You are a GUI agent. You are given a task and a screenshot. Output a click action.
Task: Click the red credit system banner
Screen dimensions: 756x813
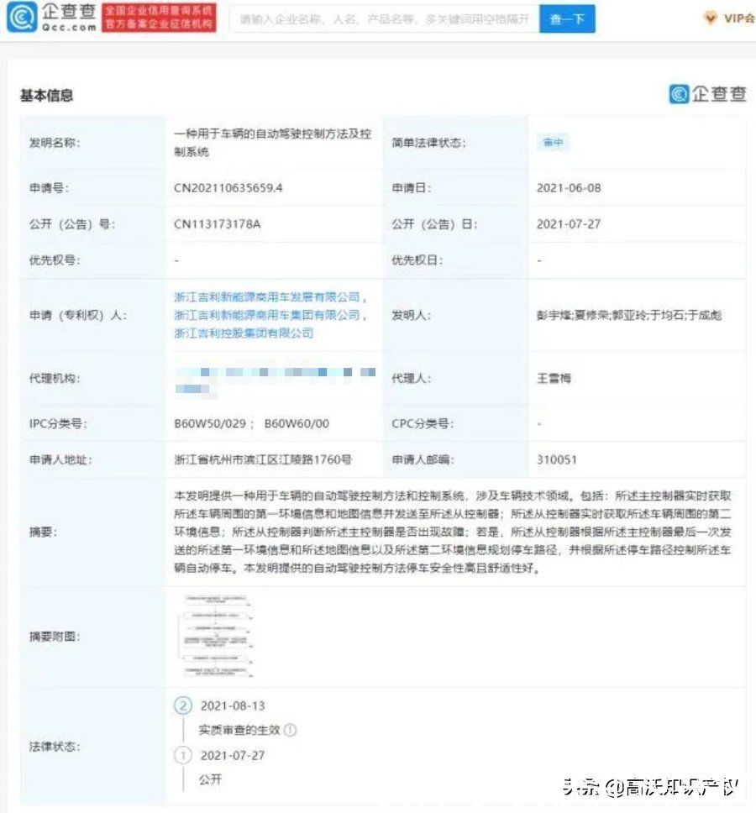click(x=159, y=18)
